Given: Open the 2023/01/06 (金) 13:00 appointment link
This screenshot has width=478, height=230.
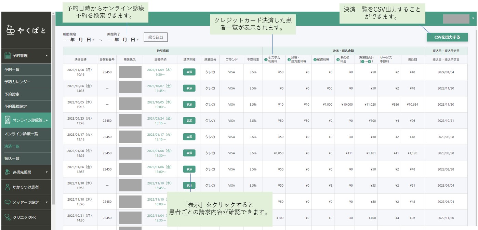Looking at the screenshot, I should [160, 169].
